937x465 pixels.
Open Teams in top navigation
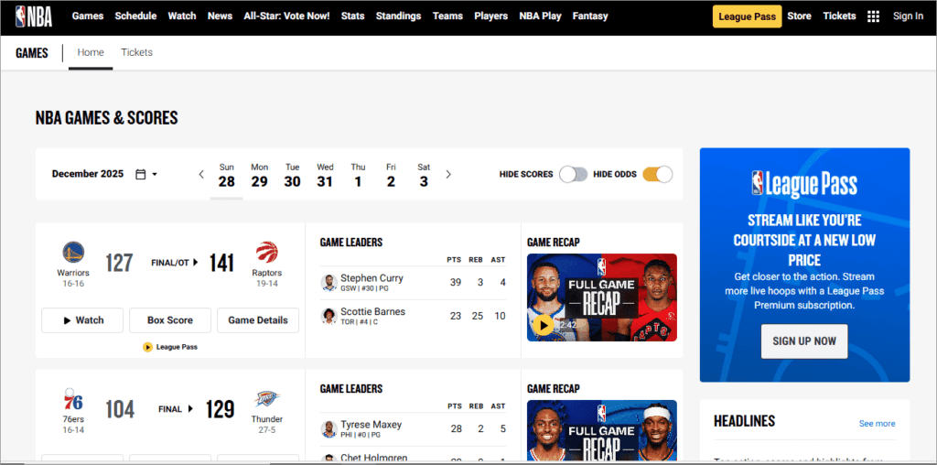click(x=447, y=16)
